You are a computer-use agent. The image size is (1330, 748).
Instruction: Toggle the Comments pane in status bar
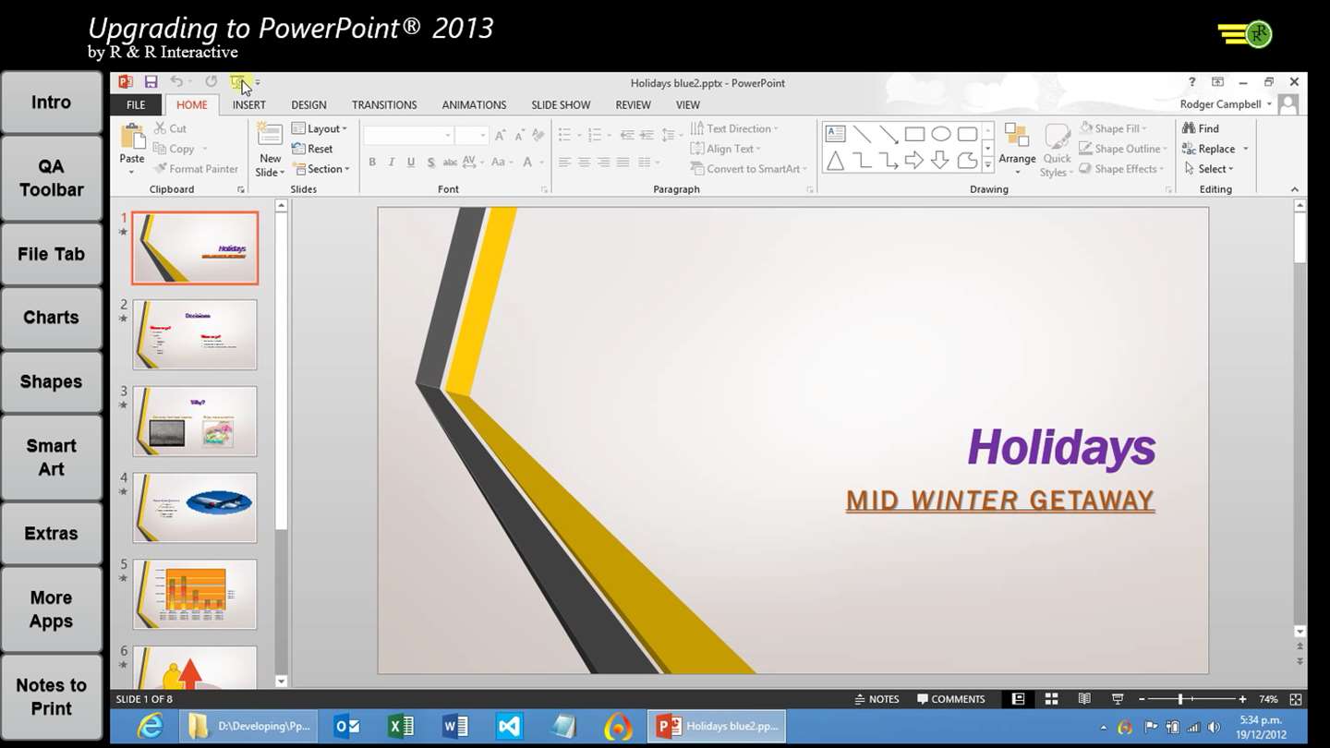click(x=950, y=699)
